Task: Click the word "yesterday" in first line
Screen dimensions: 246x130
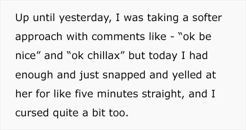Action: point(85,18)
